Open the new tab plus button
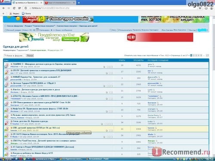 [79, 3]
